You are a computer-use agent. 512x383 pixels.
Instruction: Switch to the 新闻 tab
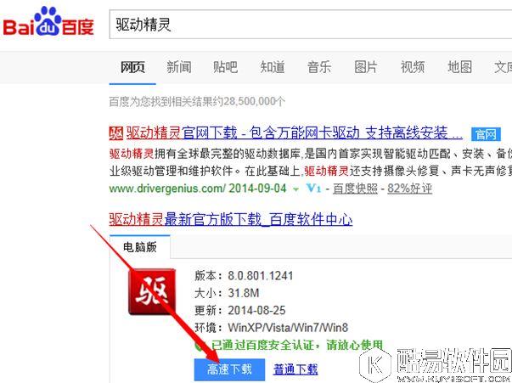point(179,67)
